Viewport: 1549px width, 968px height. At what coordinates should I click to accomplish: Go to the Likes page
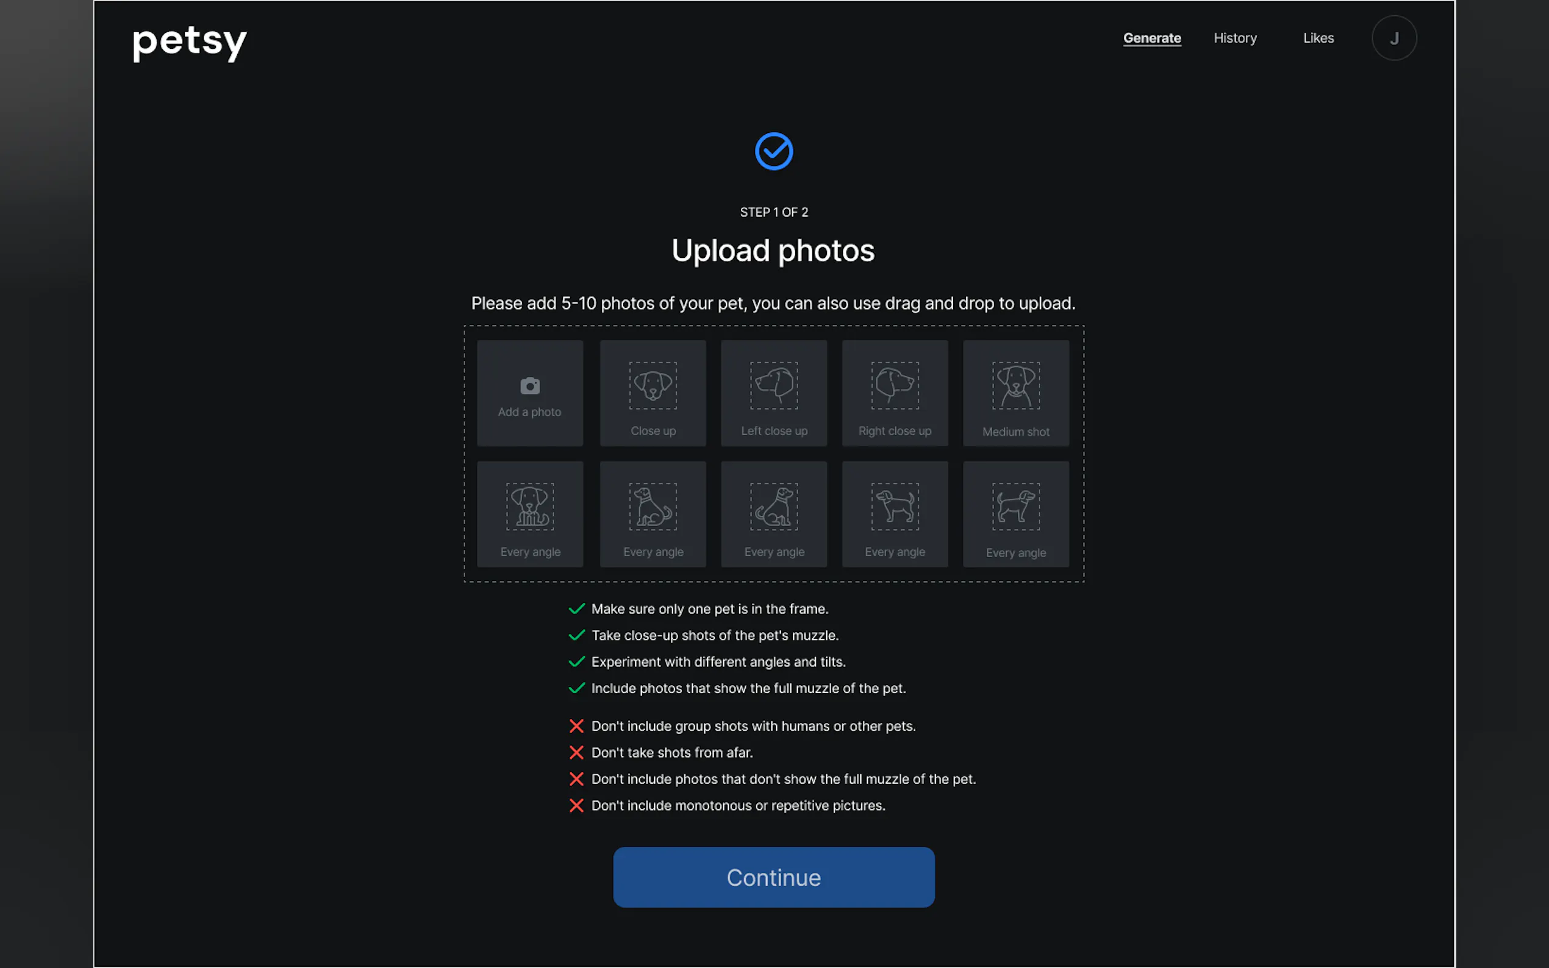tap(1318, 38)
